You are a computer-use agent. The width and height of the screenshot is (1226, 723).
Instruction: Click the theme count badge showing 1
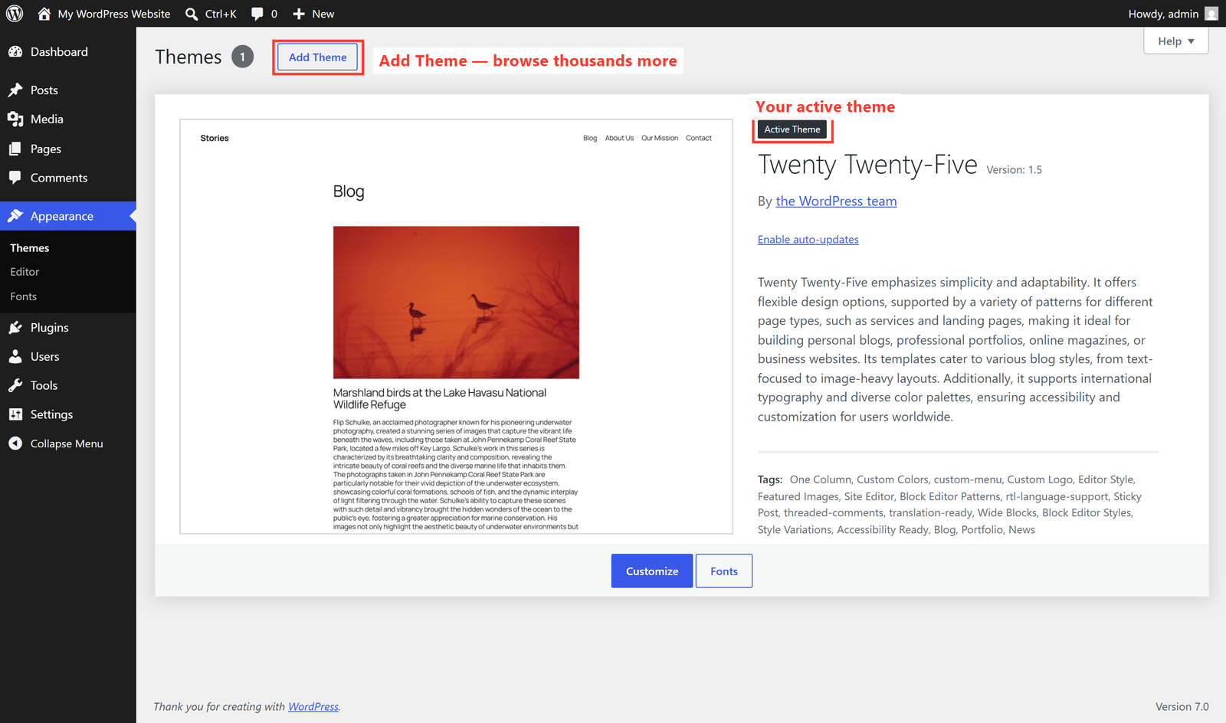pyautogui.click(x=243, y=57)
